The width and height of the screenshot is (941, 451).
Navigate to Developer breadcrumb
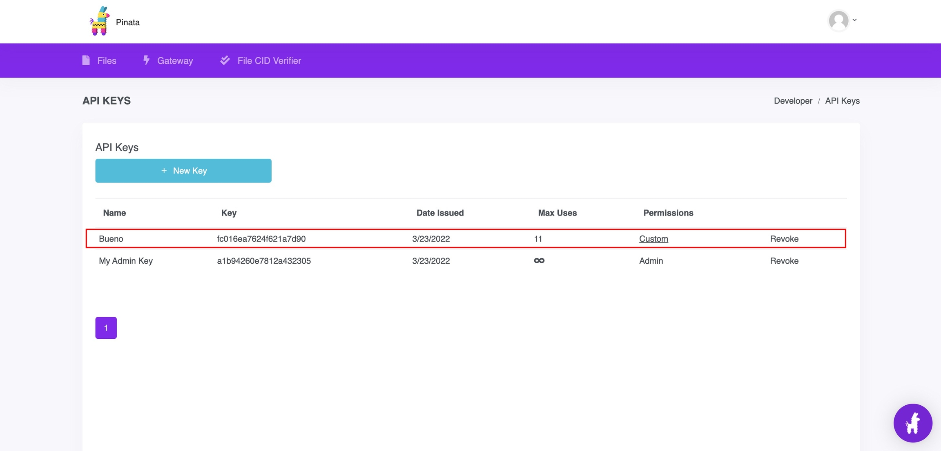pos(793,101)
